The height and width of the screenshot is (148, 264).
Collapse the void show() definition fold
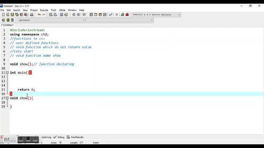(x=7, y=98)
